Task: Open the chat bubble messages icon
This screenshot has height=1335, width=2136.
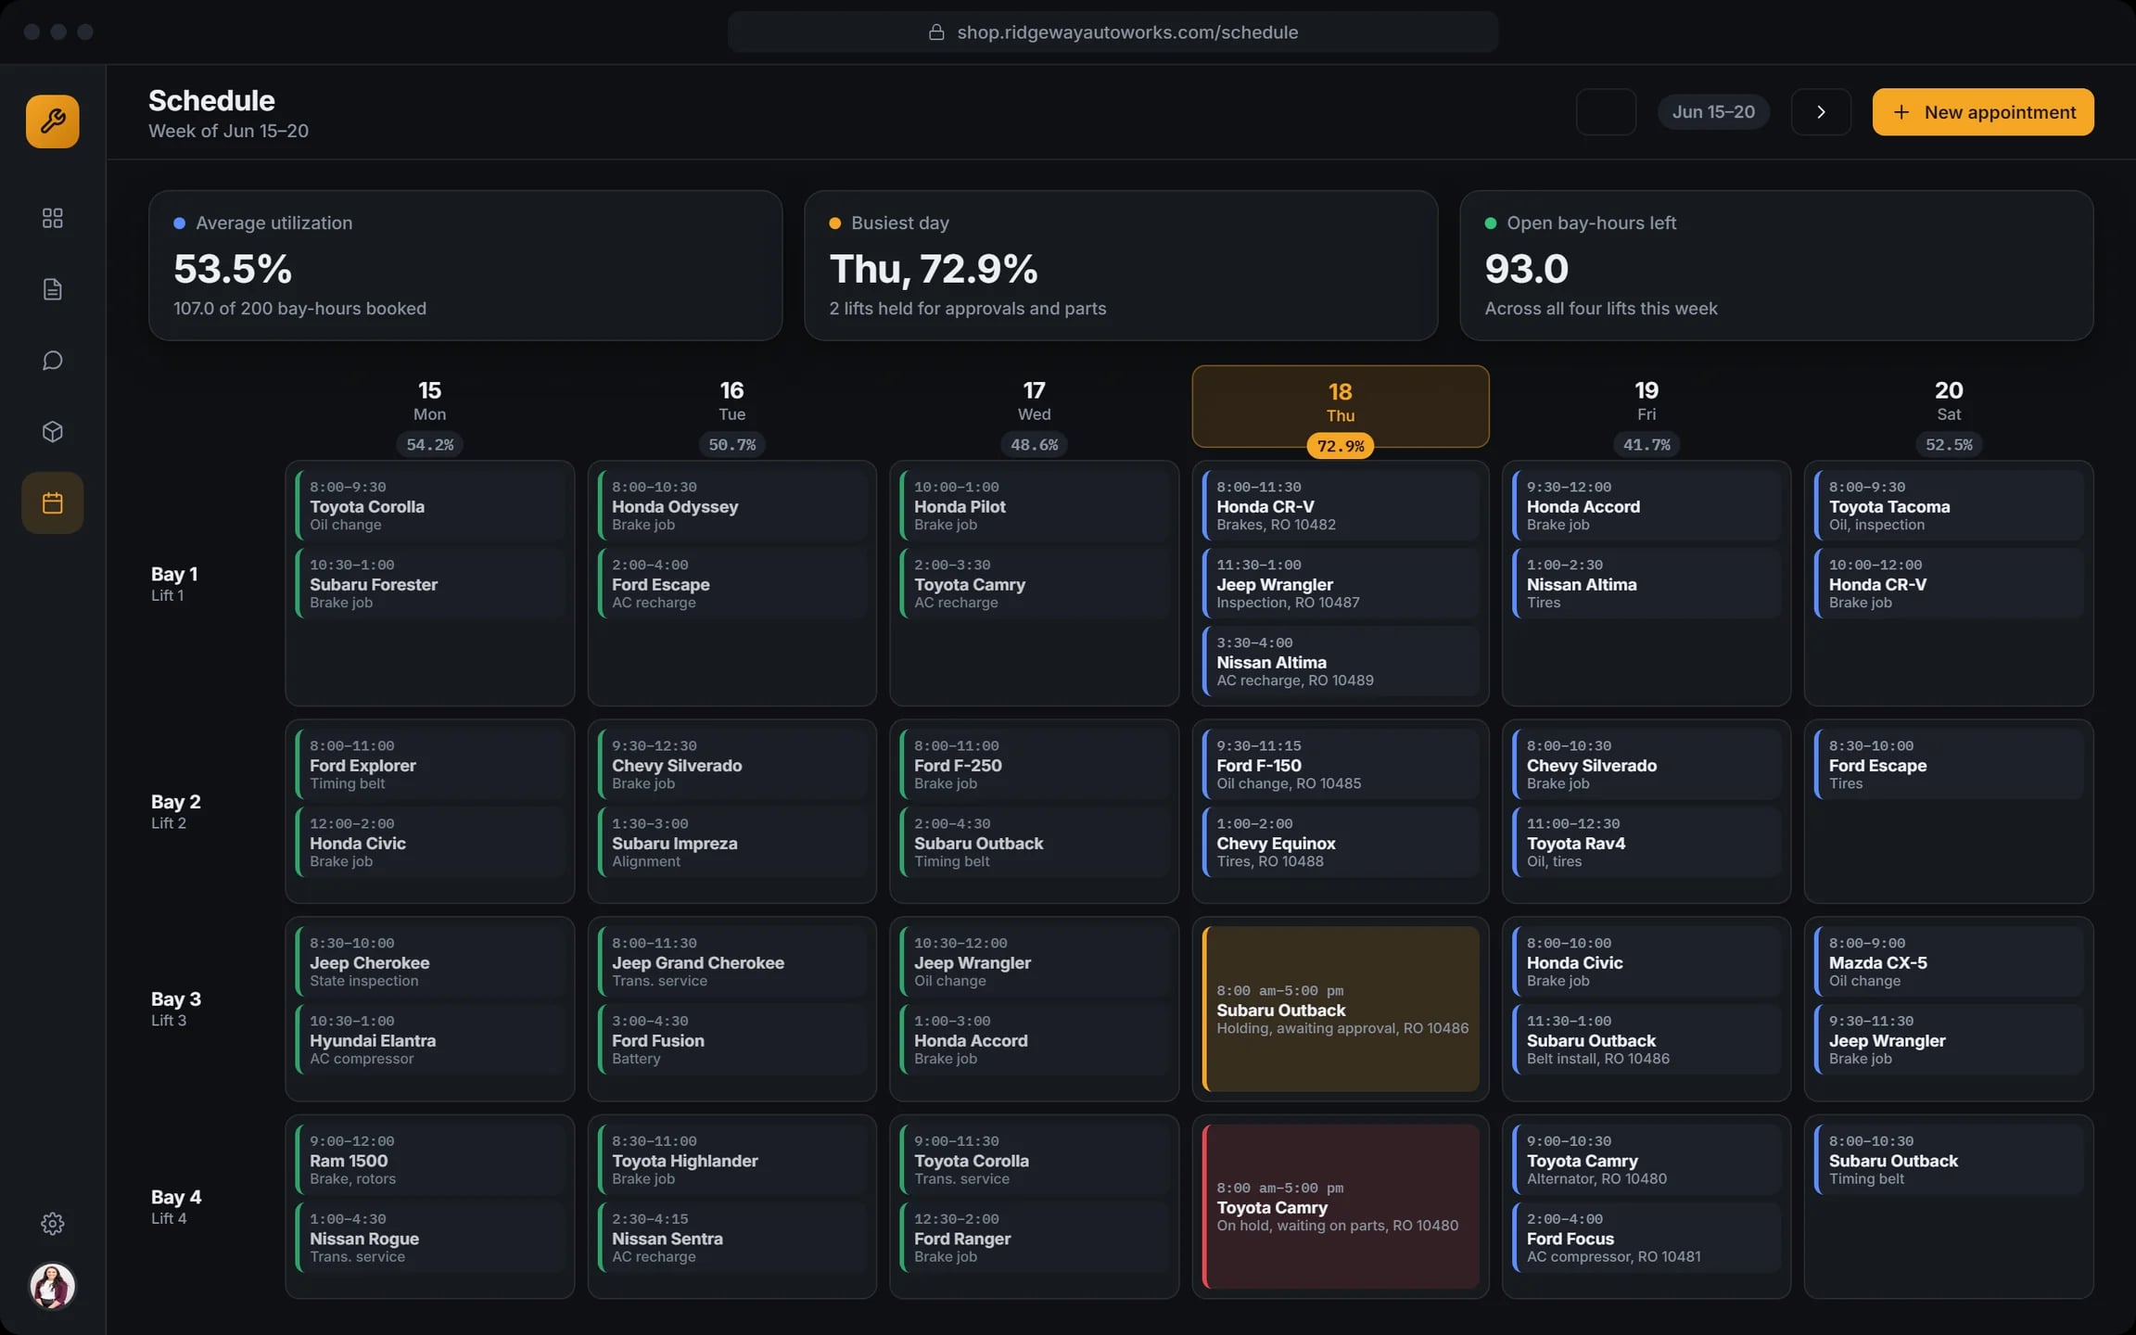Action: [x=53, y=361]
